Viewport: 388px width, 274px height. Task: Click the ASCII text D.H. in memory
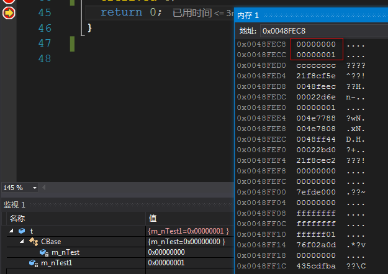pos(355,139)
